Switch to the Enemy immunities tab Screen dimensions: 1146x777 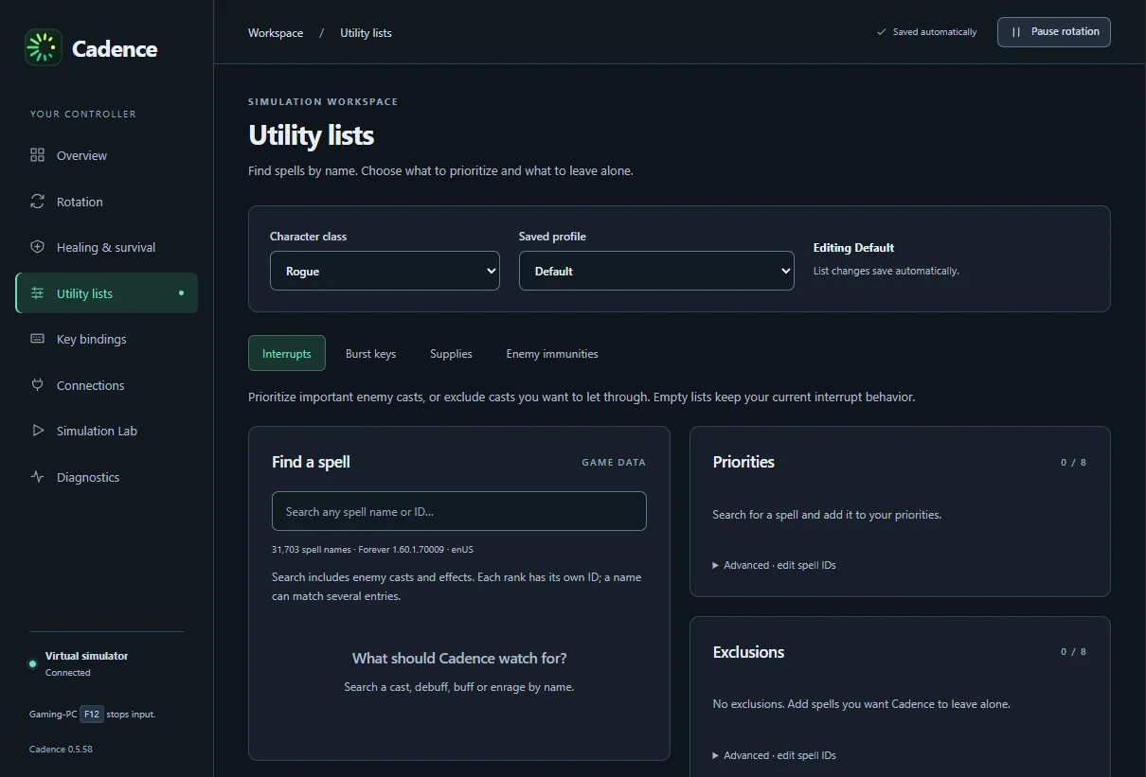(552, 353)
